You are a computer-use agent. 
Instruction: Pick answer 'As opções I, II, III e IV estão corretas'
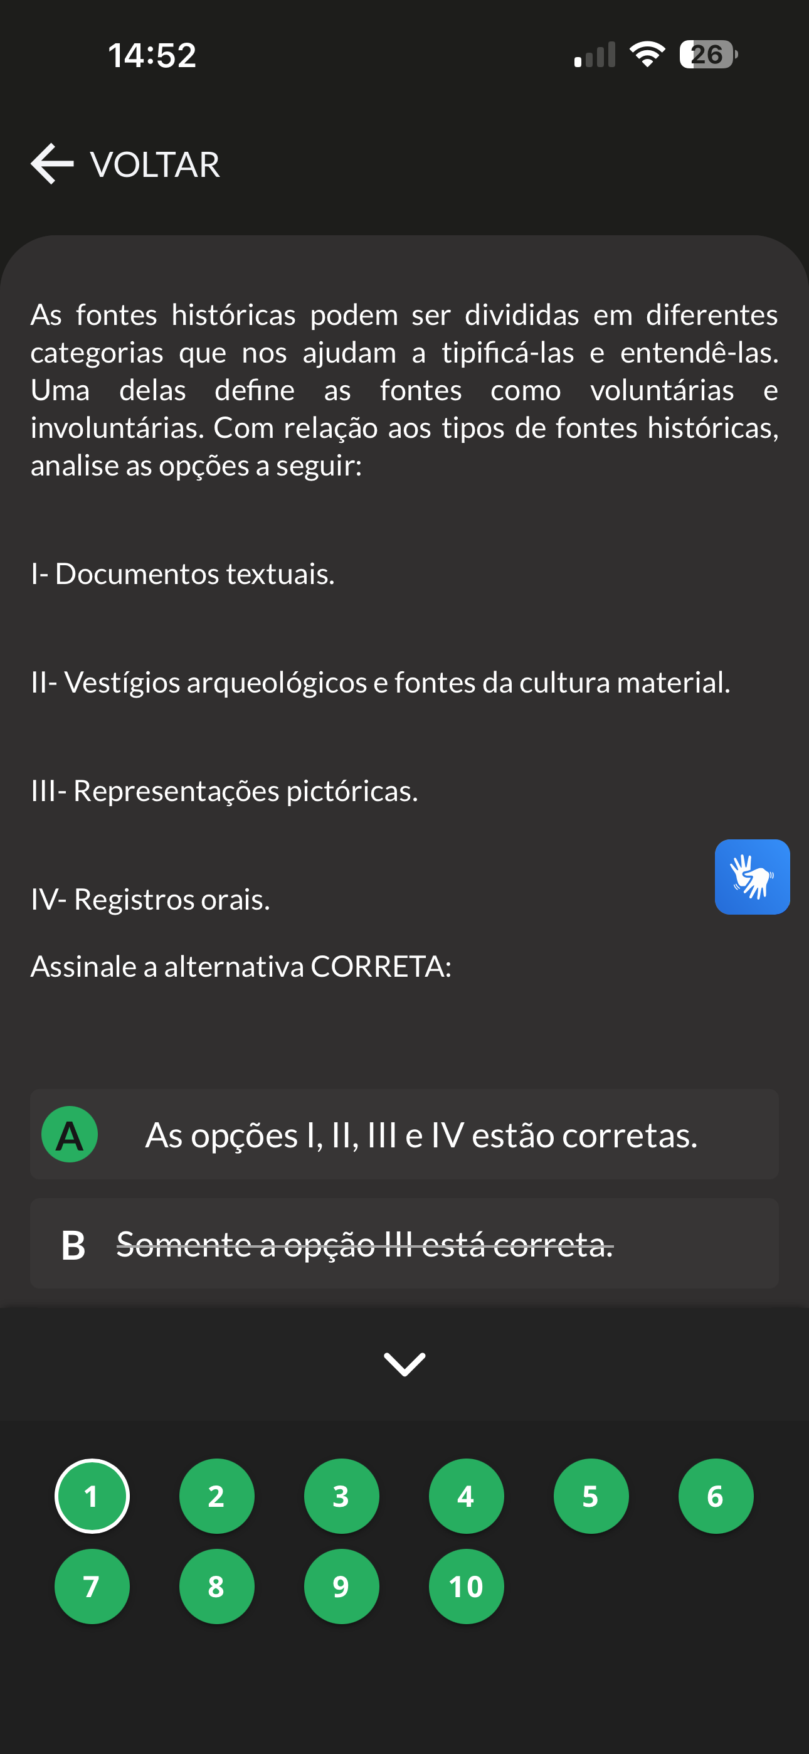421,1135
